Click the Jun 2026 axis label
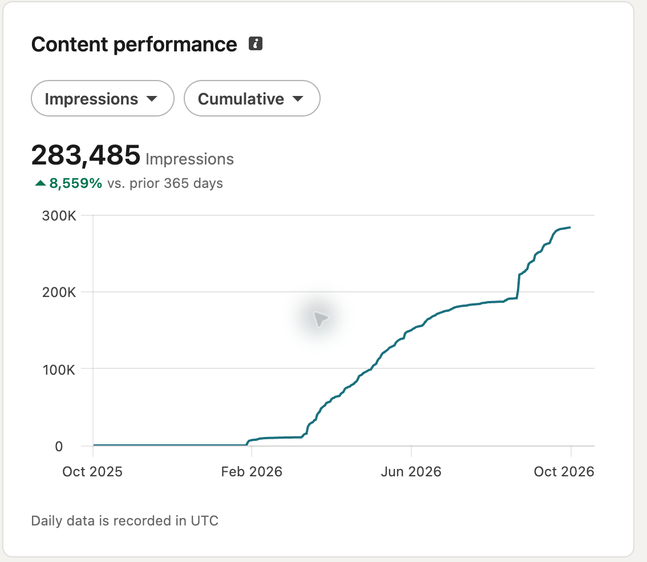 pyautogui.click(x=411, y=472)
